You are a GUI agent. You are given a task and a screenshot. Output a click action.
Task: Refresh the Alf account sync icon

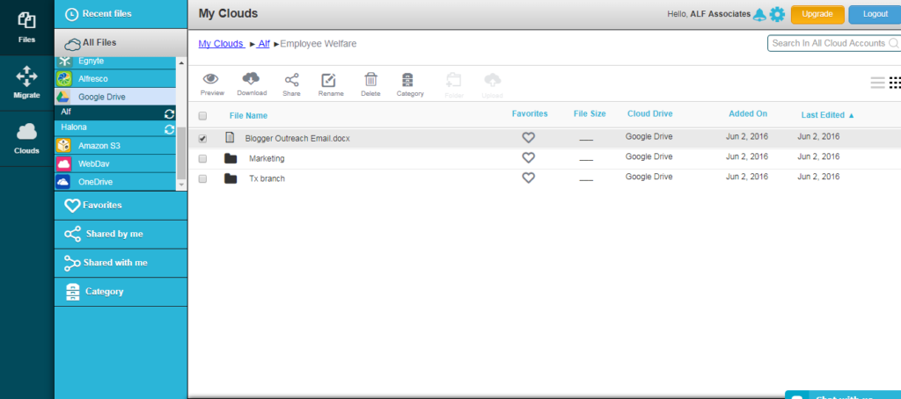[170, 114]
